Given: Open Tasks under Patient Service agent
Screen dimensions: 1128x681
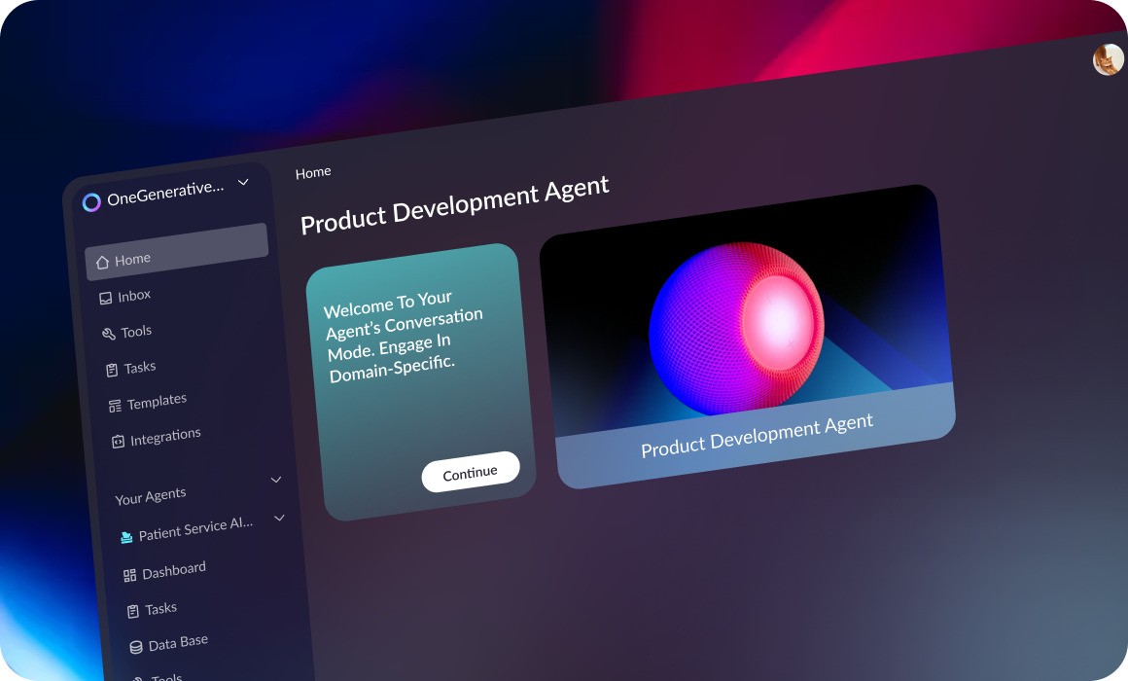Looking at the screenshot, I should click(x=161, y=609).
